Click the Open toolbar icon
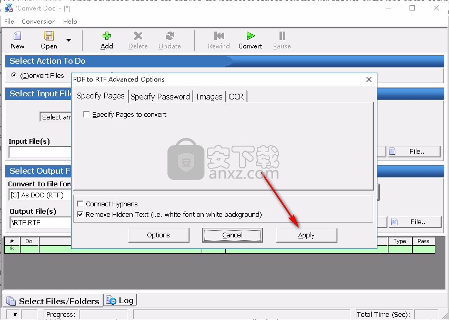449x320 pixels. (49, 36)
